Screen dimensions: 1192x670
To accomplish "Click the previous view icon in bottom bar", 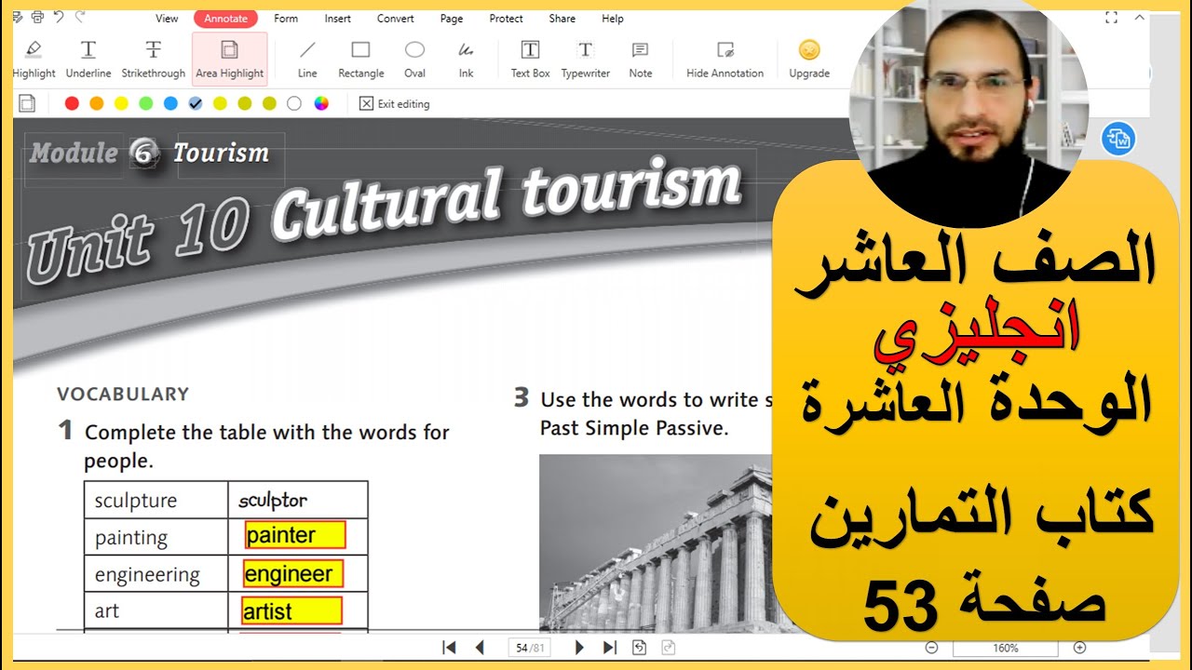I will pos(640,648).
